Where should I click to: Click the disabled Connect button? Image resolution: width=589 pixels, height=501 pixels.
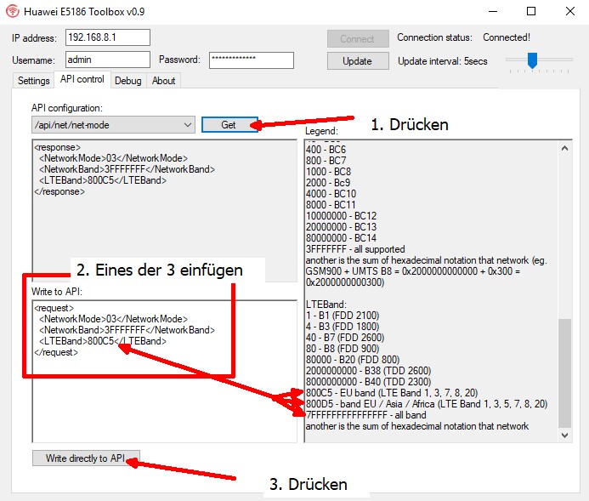(x=358, y=39)
